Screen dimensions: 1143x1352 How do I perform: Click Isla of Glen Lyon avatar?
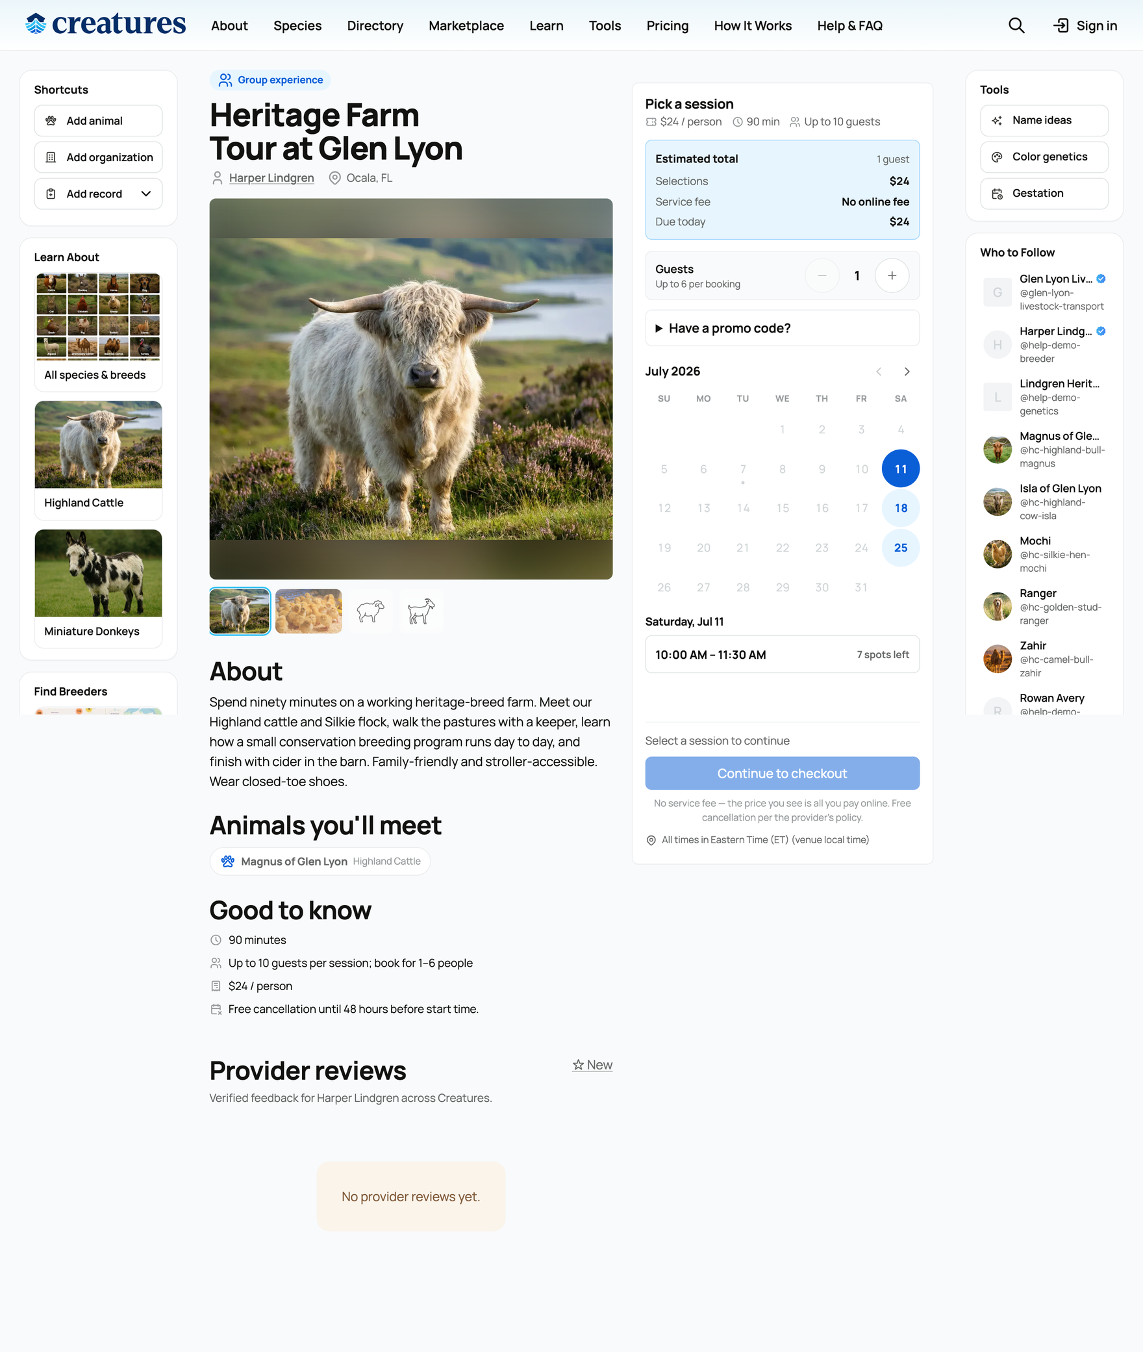(x=998, y=502)
